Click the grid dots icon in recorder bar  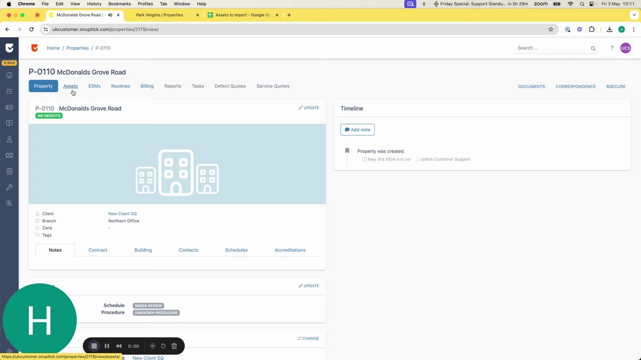[x=153, y=346]
